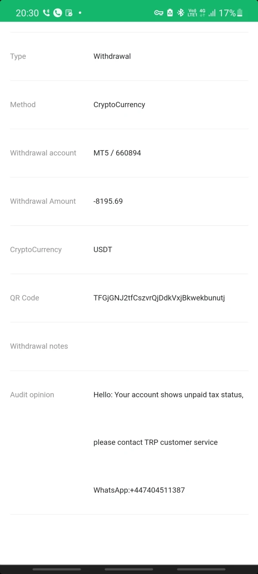Viewport: 258px width, 574px height.
Task: Tap the MT5 / 660894 withdrawal account value
Action: [x=117, y=153]
